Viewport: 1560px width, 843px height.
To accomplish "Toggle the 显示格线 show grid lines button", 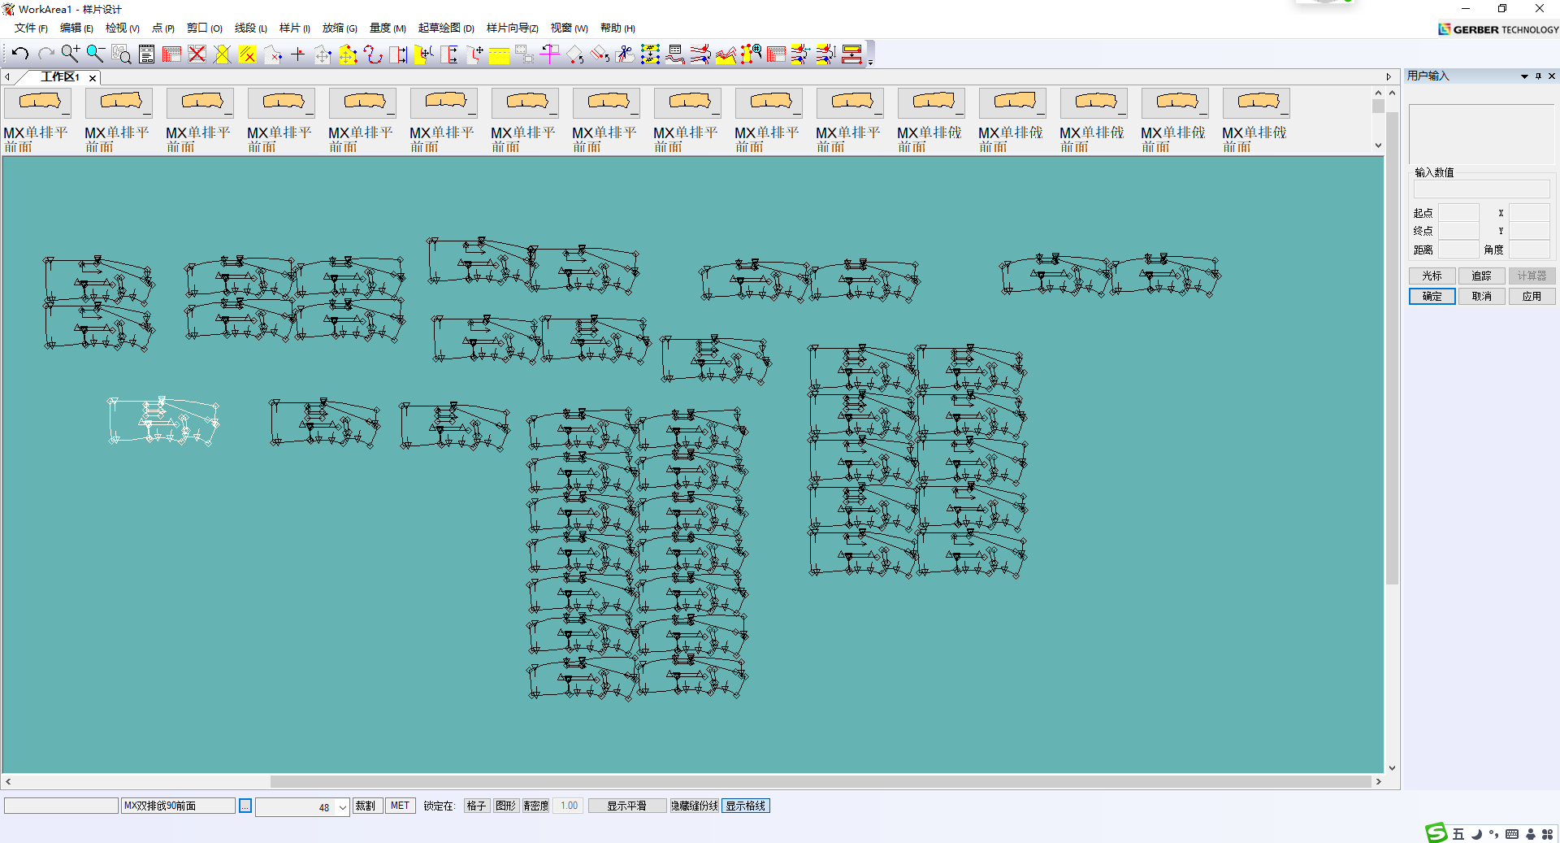I will (x=745, y=806).
